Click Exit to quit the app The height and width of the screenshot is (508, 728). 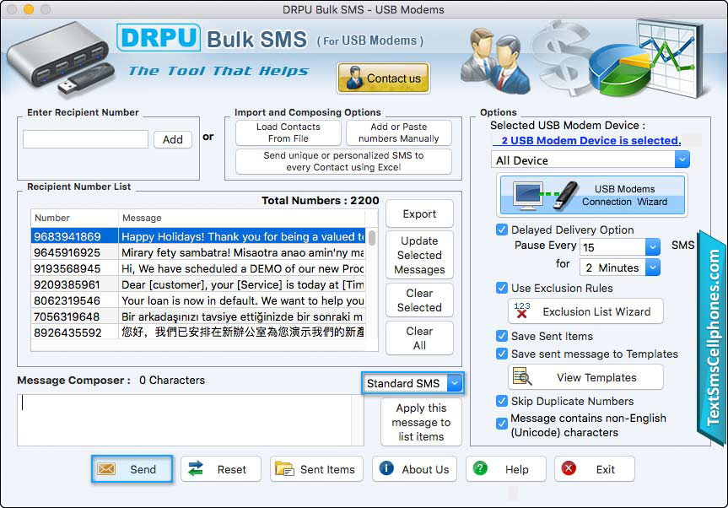[x=595, y=469]
